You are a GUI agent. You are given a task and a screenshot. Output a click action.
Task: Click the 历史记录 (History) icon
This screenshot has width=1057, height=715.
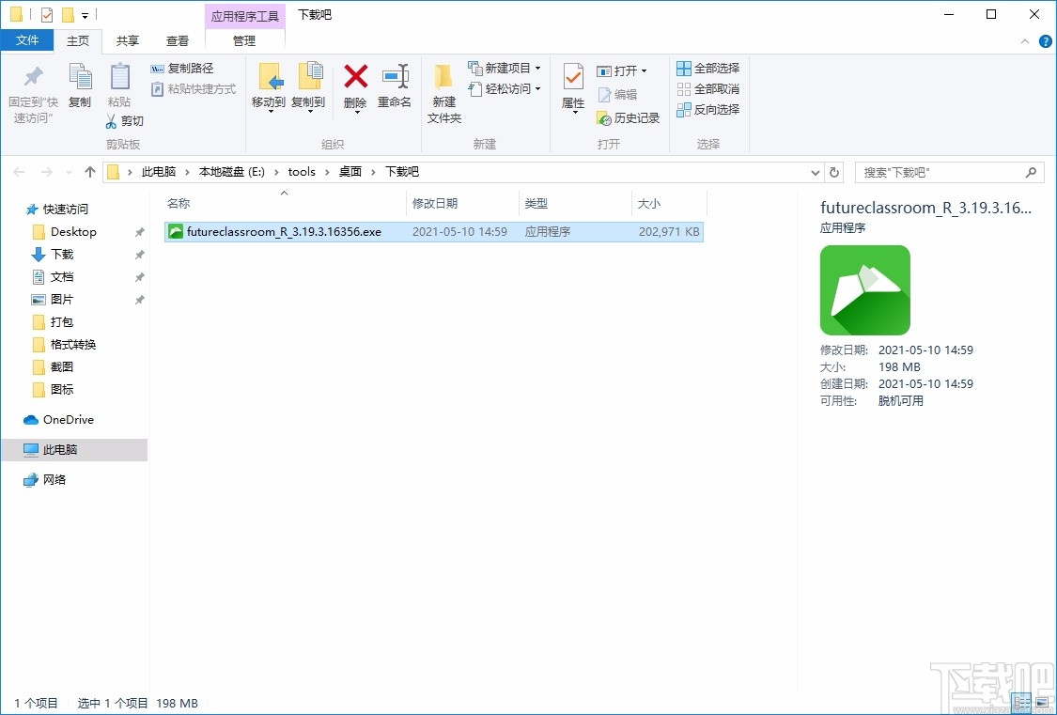(628, 118)
